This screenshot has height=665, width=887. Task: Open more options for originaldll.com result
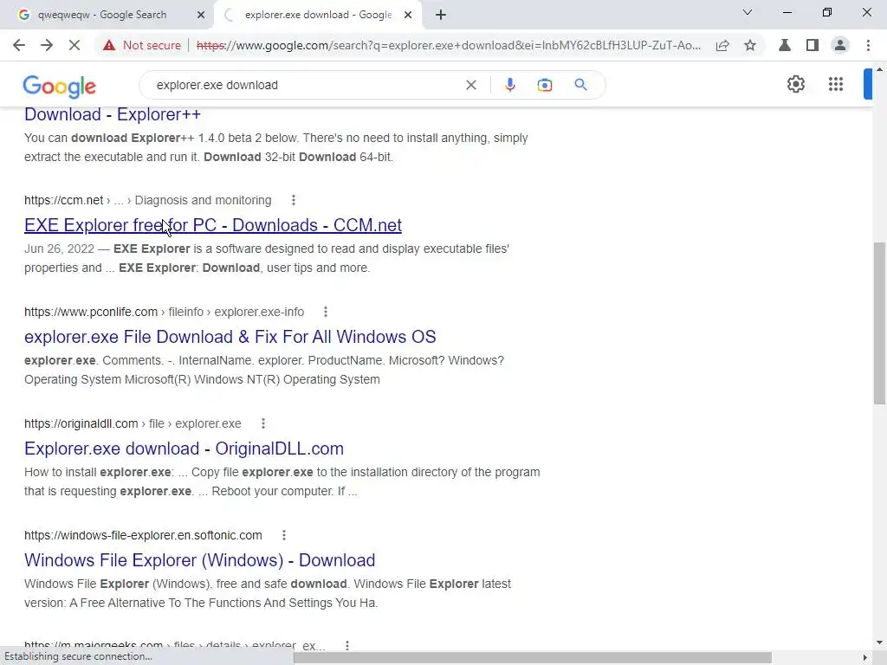pos(263,423)
